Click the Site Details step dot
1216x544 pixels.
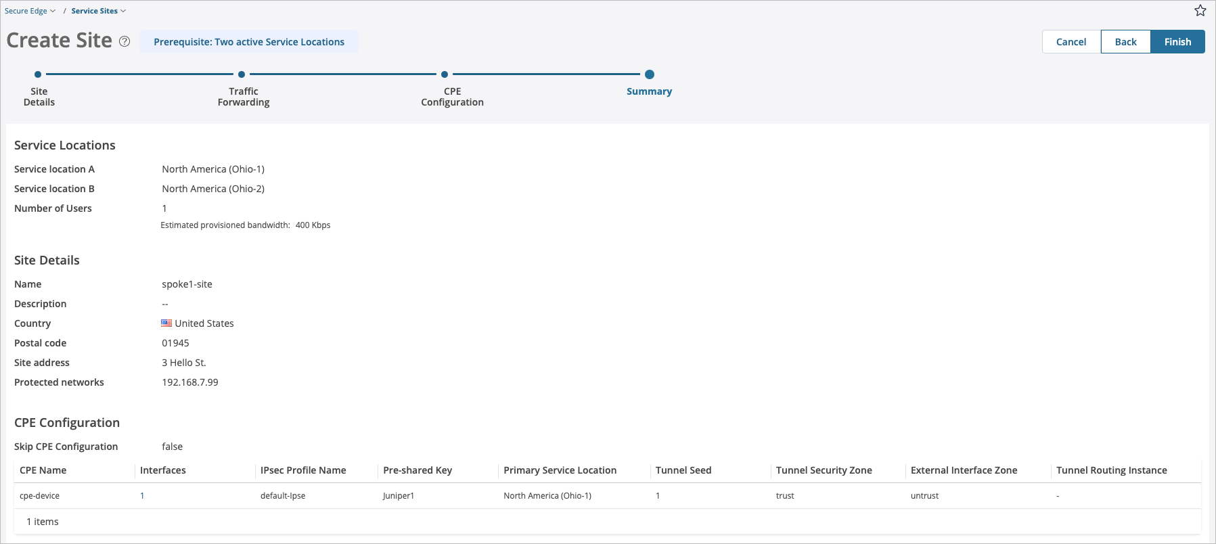point(38,74)
